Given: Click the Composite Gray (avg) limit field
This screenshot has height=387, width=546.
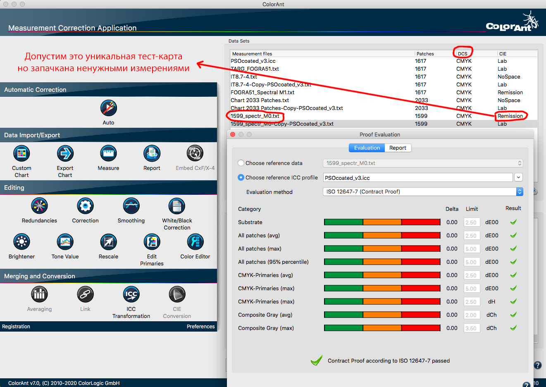Looking at the screenshot, I should click(472, 315).
